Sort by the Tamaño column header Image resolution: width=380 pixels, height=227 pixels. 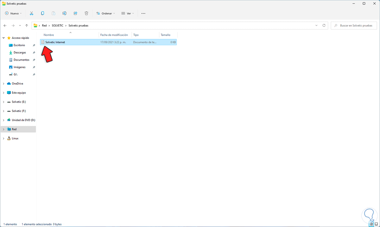click(165, 35)
